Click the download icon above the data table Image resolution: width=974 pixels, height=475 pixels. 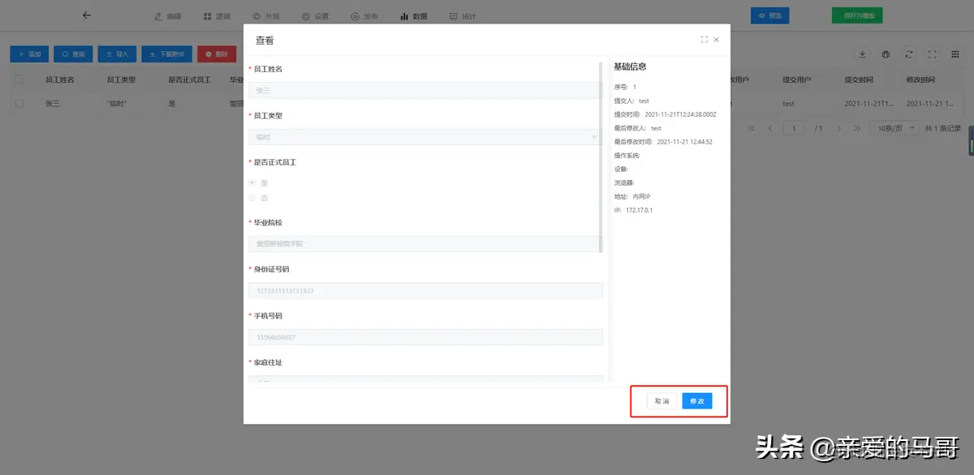tap(864, 54)
